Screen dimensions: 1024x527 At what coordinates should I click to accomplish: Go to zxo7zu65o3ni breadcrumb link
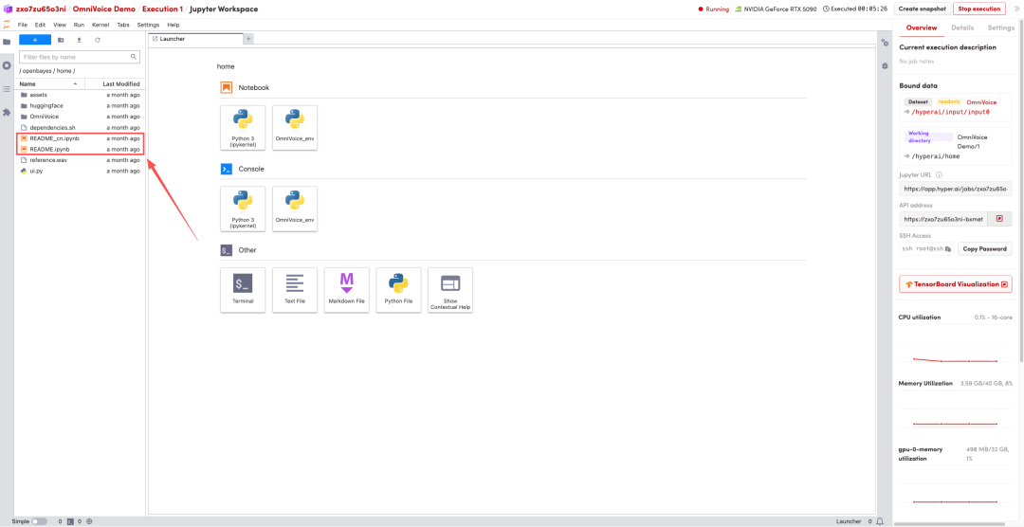[x=41, y=9]
